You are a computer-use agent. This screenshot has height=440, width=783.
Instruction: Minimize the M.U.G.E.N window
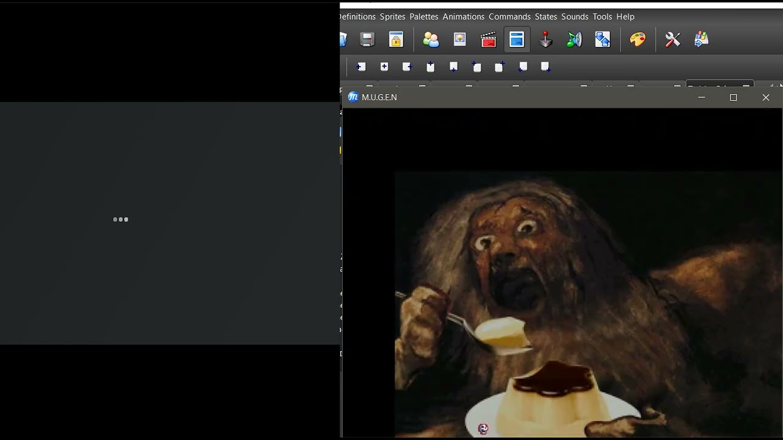(x=702, y=97)
